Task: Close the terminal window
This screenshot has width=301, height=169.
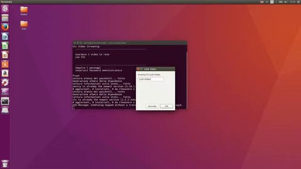Action: (75, 43)
